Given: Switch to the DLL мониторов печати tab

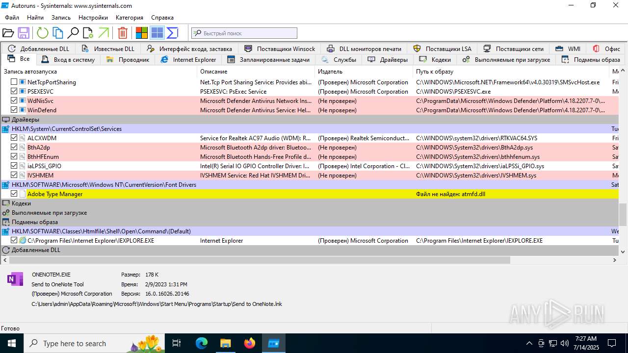Looking at the screenshot, I should 365,49.
